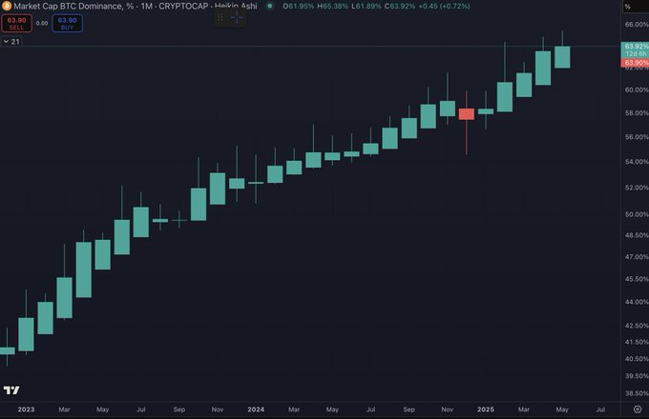The image size is (649, 419).
Task: Click the 2024 label on time axis
Action: tap(256, 409)
